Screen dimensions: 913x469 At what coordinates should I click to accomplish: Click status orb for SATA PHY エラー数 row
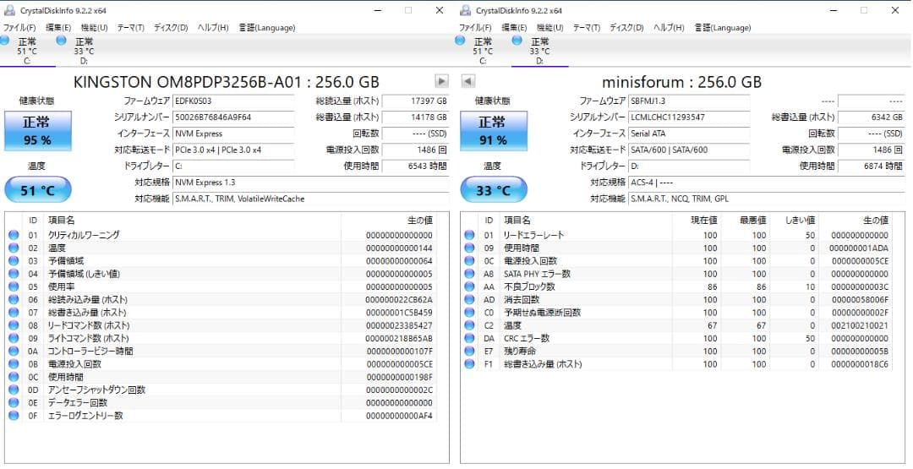469,274
